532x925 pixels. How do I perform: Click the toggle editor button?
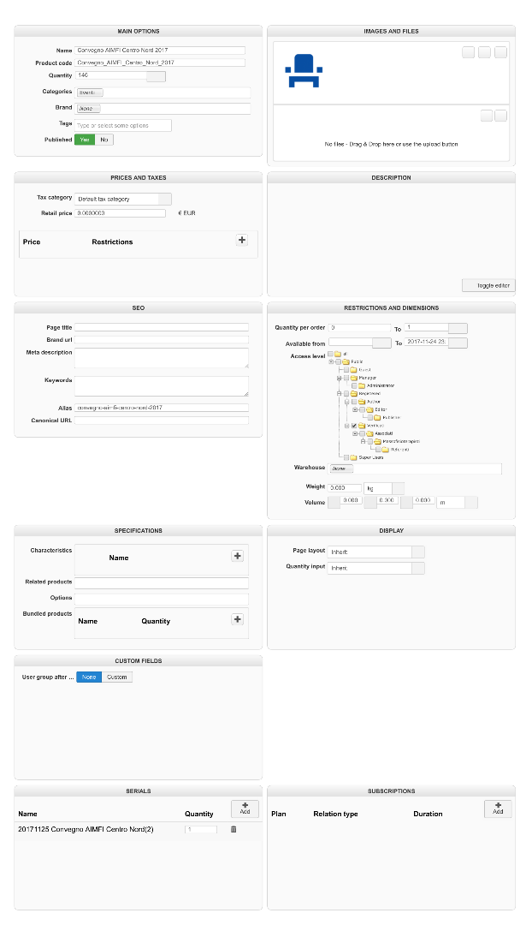488,285
